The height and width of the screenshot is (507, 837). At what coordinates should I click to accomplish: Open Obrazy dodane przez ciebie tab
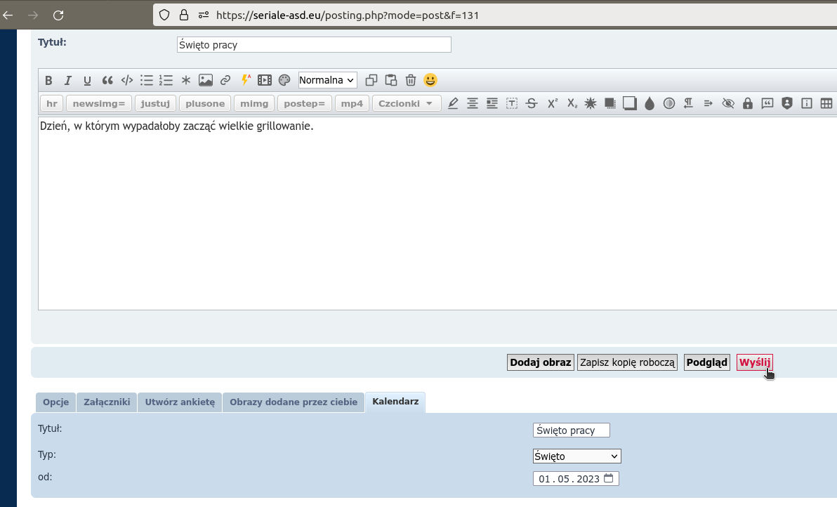(294, 402)
